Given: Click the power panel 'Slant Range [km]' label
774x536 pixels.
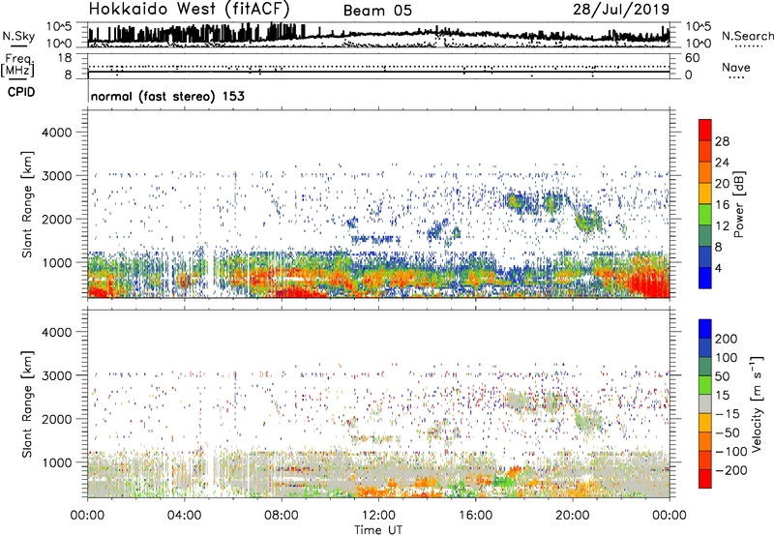Looking at the screenshot, I should [27, 204].
